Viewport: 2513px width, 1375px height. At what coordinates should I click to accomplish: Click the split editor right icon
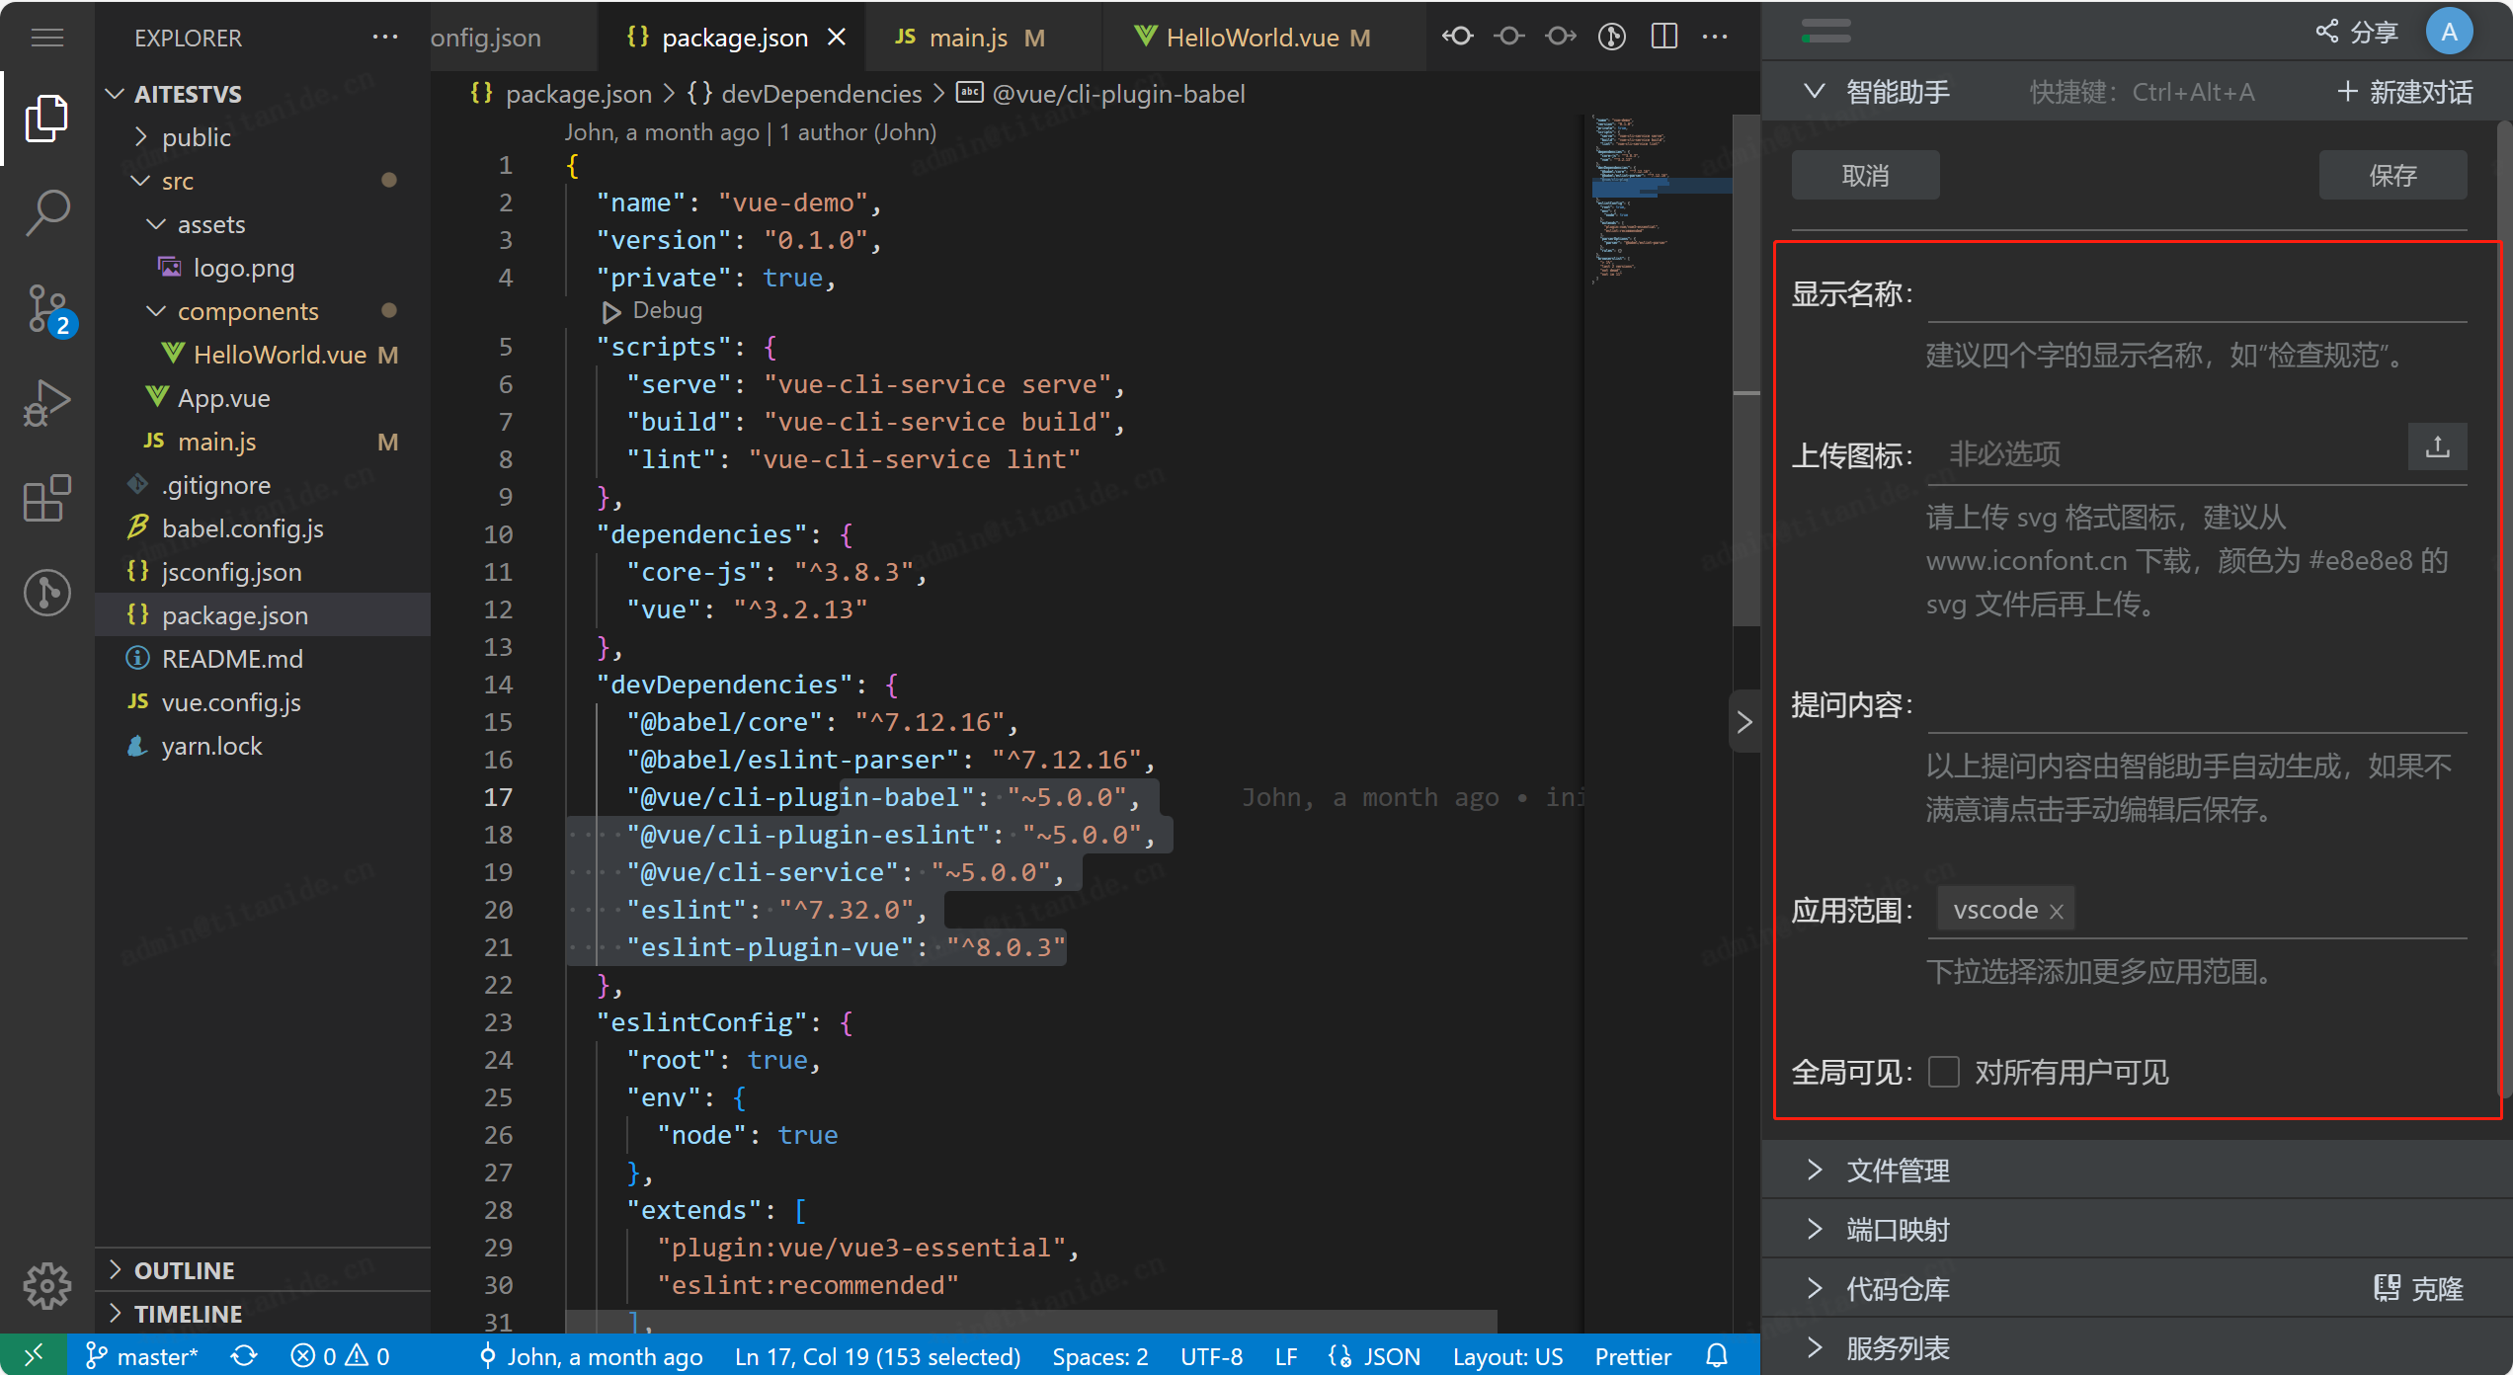click(x=1663, y=38)
